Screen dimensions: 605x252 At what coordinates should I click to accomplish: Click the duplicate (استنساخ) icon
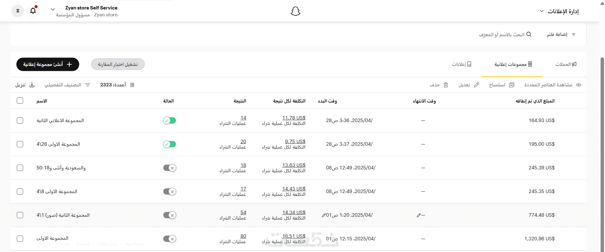pos(512,85)
